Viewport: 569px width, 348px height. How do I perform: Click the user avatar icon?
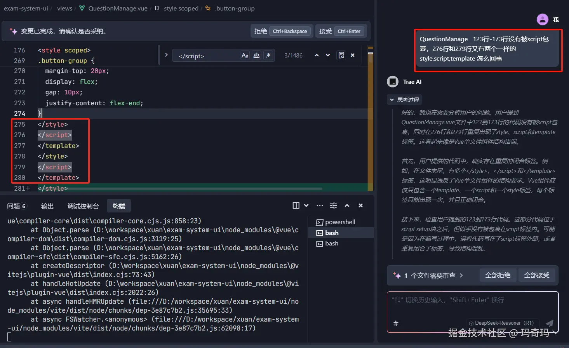tap(542, 19)
